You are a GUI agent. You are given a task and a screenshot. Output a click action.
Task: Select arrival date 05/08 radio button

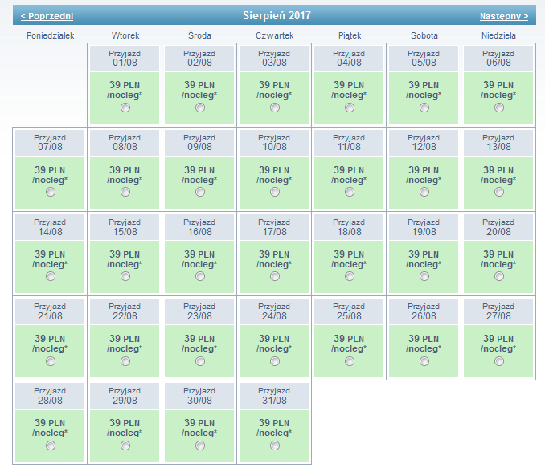pos(424,108)
